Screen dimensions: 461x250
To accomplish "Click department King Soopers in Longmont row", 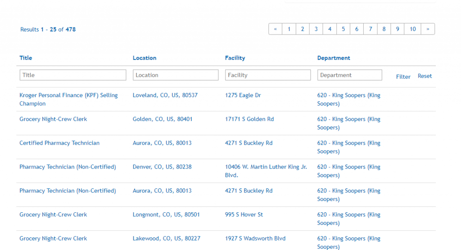I will coord(349,219).
